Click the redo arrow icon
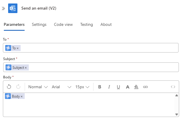180x119 pixels. 18,87
